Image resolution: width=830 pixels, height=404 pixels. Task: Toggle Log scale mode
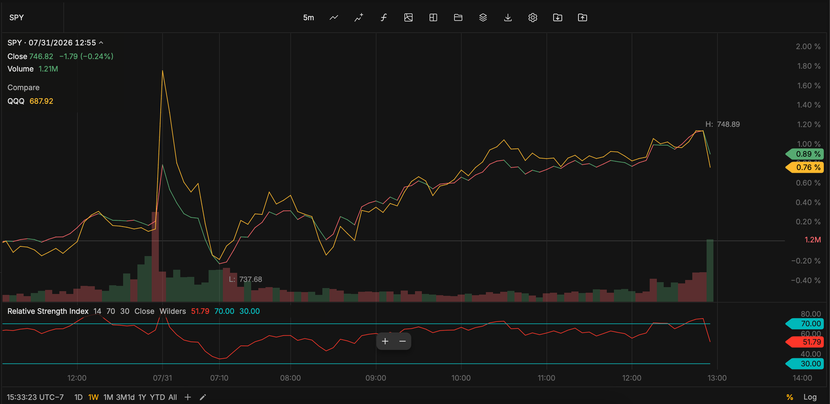[810, 397]
